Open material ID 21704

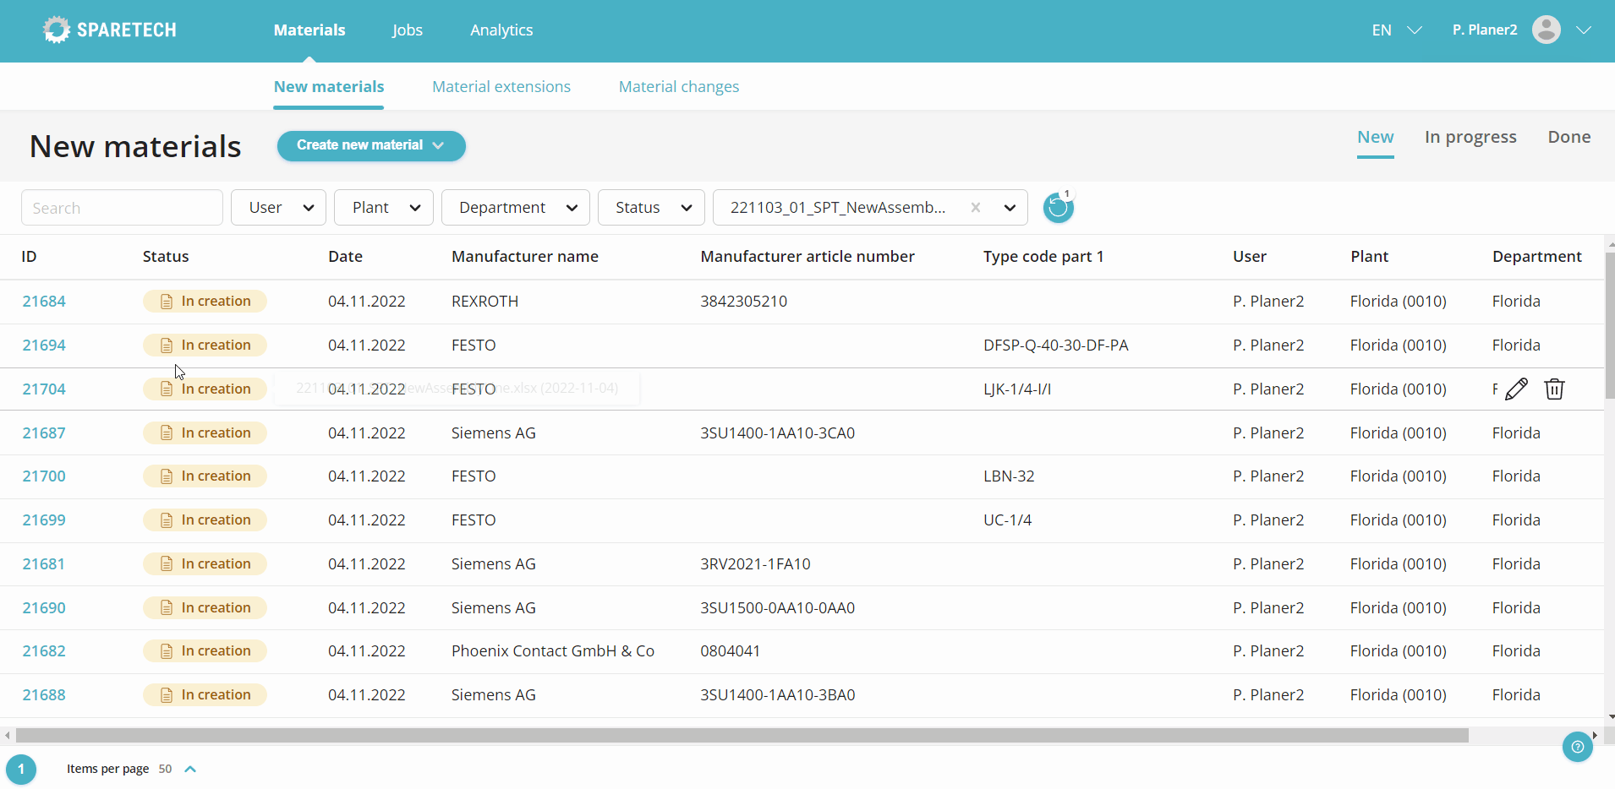tap(44, 389)
